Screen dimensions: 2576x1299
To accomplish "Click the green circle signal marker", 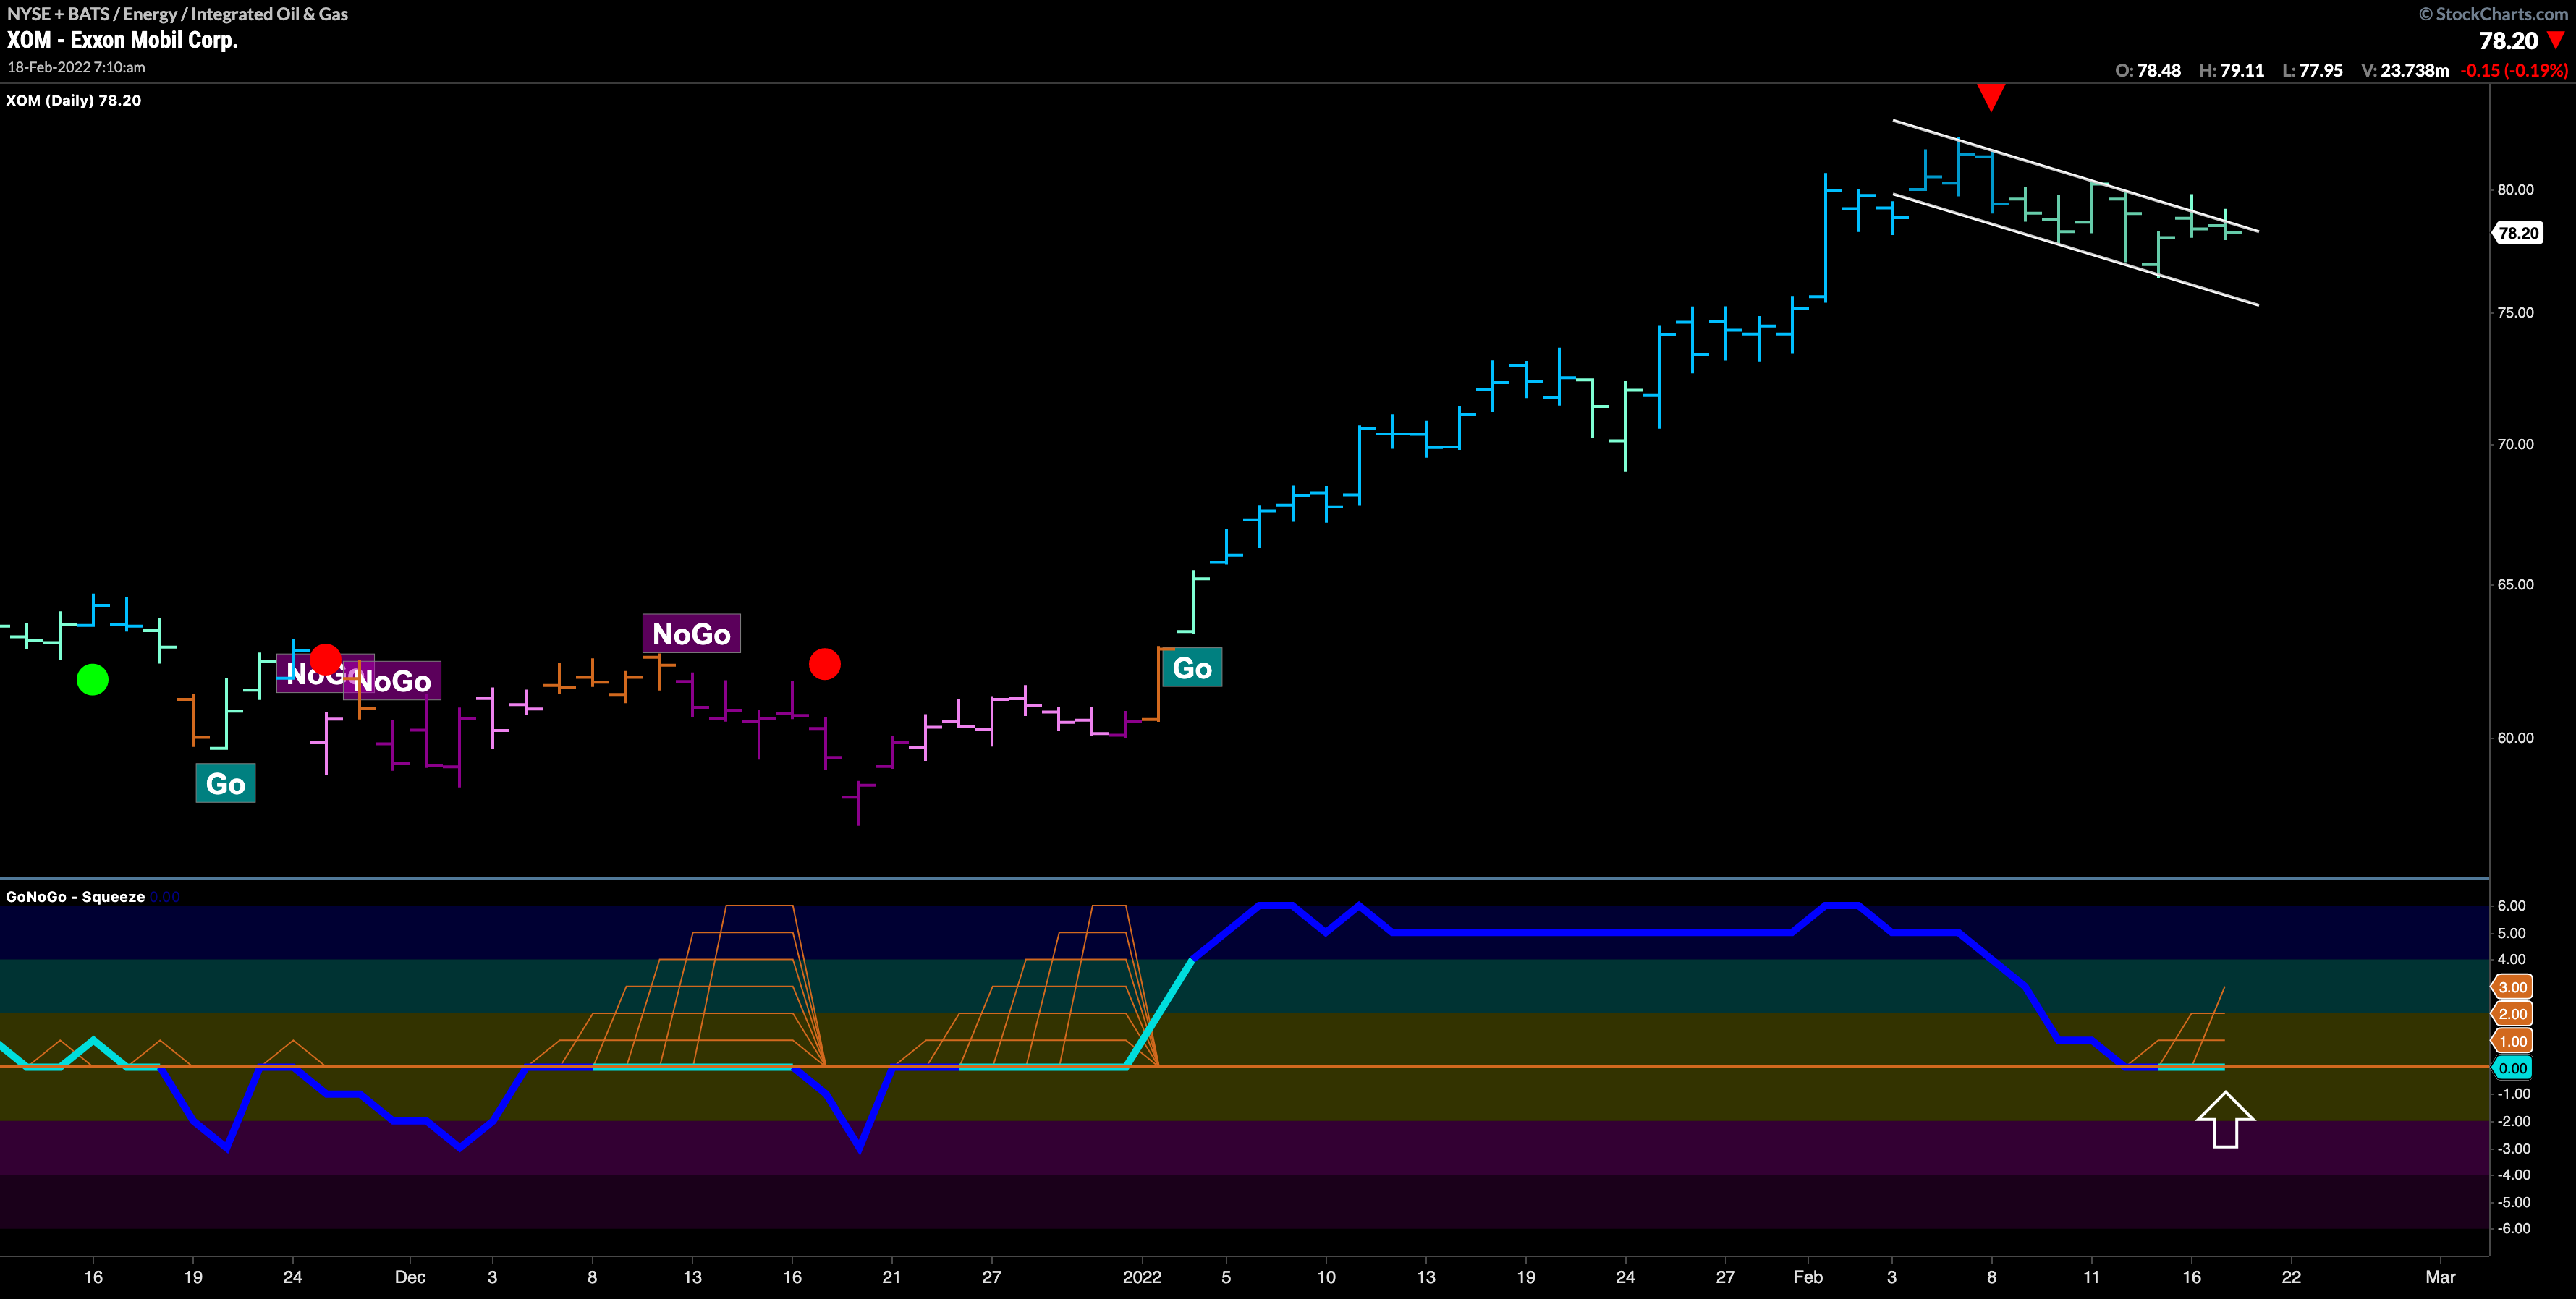I will pyautogui.click(x=92, y=679).
